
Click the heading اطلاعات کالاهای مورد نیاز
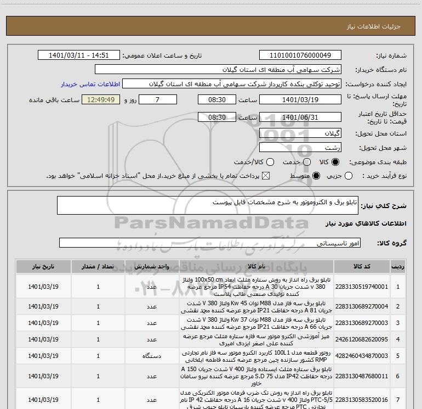click(366, 223)
